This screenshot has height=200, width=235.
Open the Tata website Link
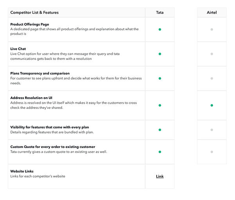pyautogui.click(x=160, y=177)
